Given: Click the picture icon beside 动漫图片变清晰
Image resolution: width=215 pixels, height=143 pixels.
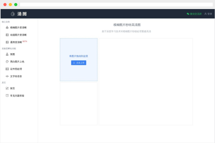Looking at the screenshot, I should pyautogui.click(x=7, y=35).
